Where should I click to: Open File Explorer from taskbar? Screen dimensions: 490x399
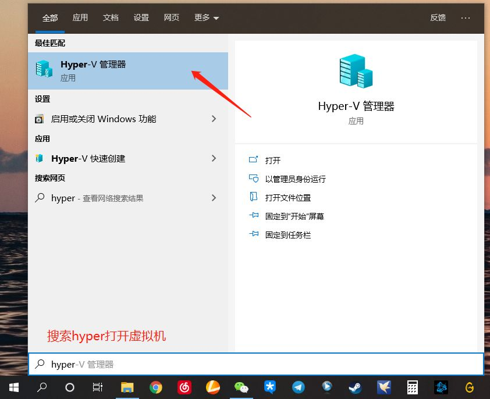click(x=127, y=387)
